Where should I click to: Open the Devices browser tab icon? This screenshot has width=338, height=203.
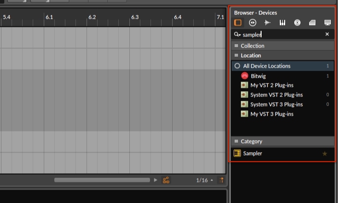pyautogui.click(x=238, y=23)
